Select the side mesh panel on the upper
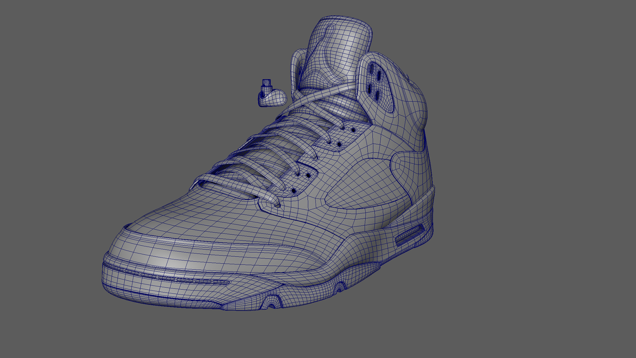 368,183
